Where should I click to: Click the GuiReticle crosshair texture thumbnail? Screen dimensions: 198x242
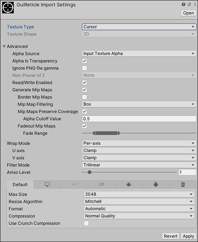click(x=8, y=8)
